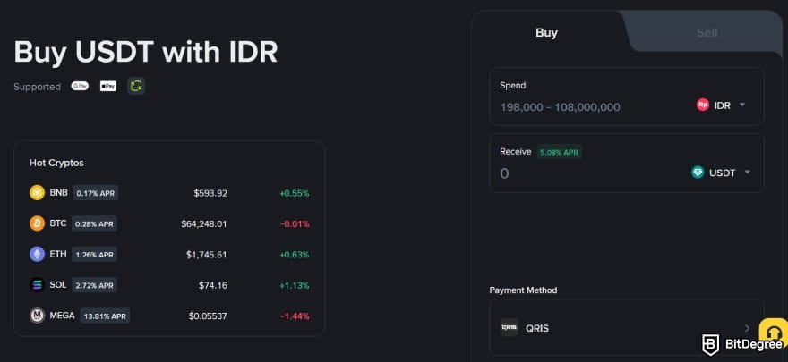Viewport: 788px width, 362px height.
Task: Click the USDT coin icon
Action: pos(698,173)
